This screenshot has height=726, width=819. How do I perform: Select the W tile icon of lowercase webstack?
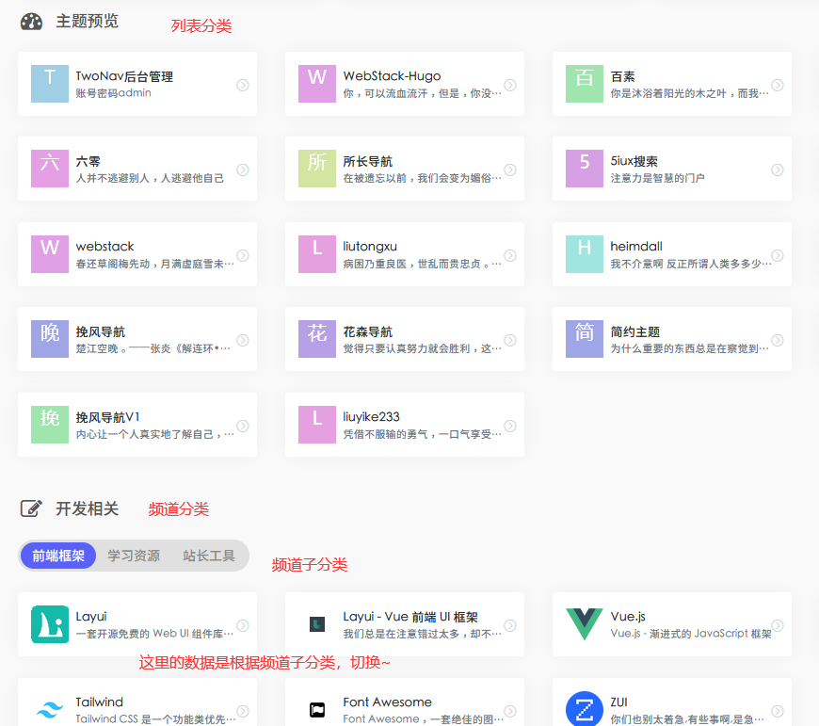[50, 254]
